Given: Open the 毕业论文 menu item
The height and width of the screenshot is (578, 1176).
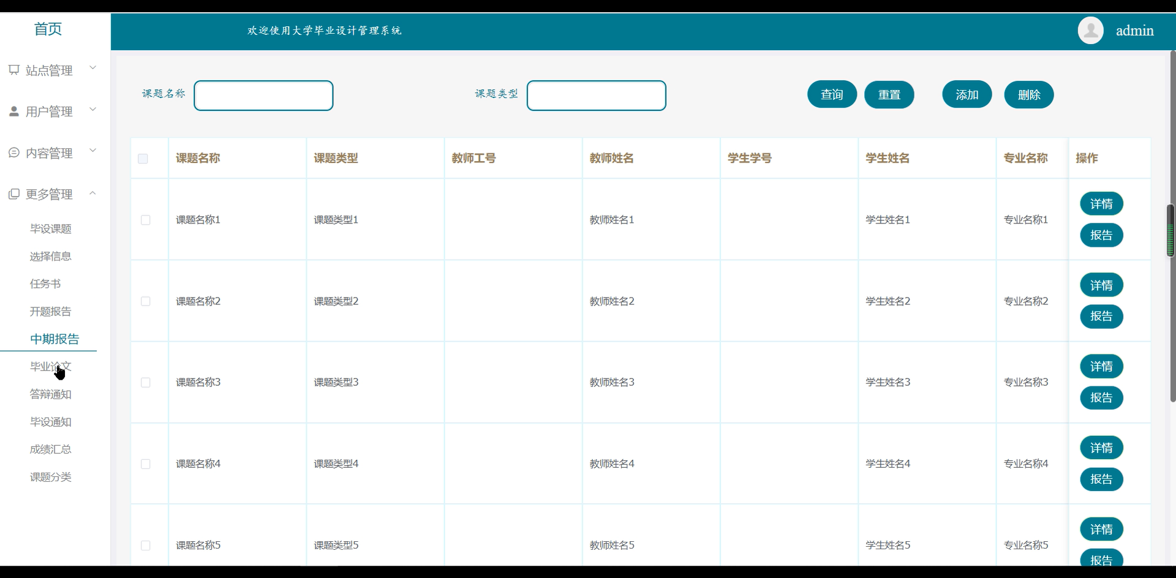Looking at the screenshot, I should pos(51,367).
